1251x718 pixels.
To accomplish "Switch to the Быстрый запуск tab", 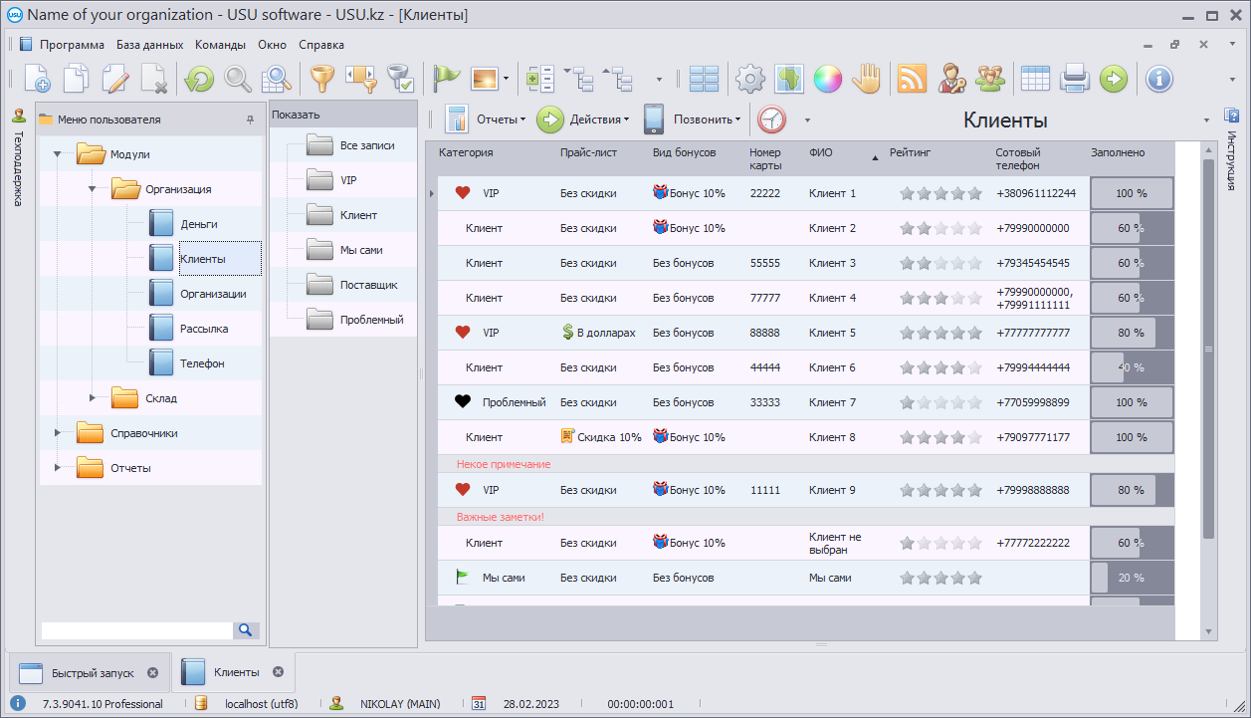I will tap(92, 673).
